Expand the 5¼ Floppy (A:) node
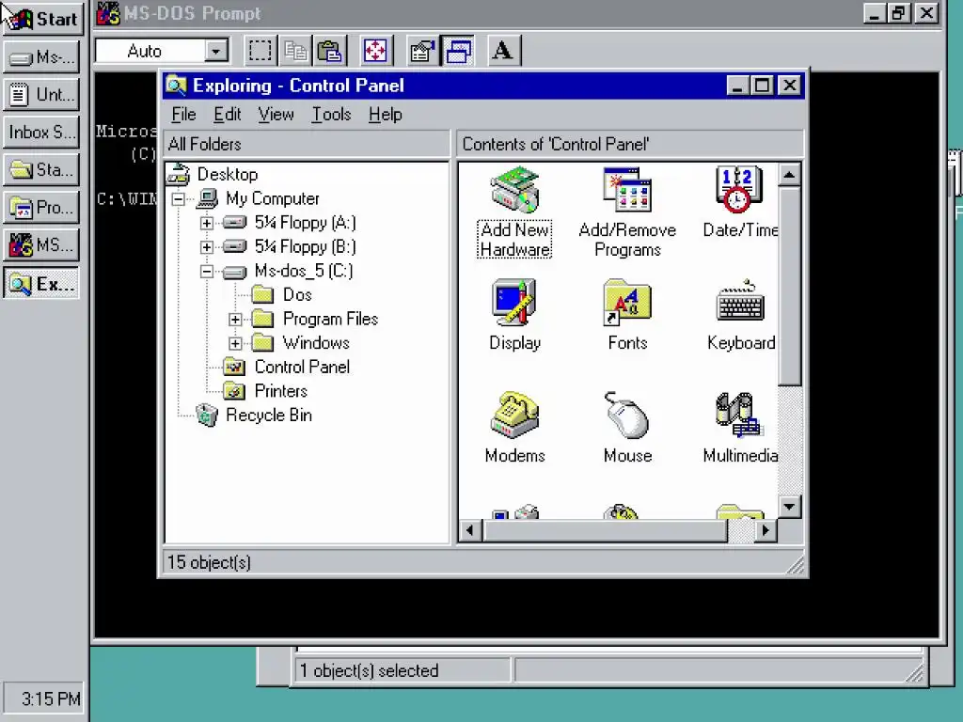963x722 pixels. [x=206, y=223]
